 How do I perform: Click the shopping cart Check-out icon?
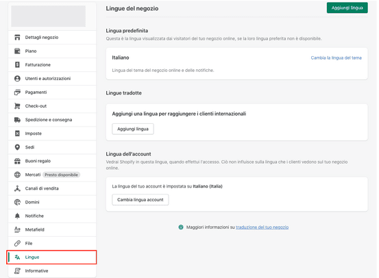click(17, 106)
